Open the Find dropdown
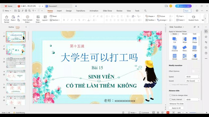 pyautogui.click(x=180, y=16)
